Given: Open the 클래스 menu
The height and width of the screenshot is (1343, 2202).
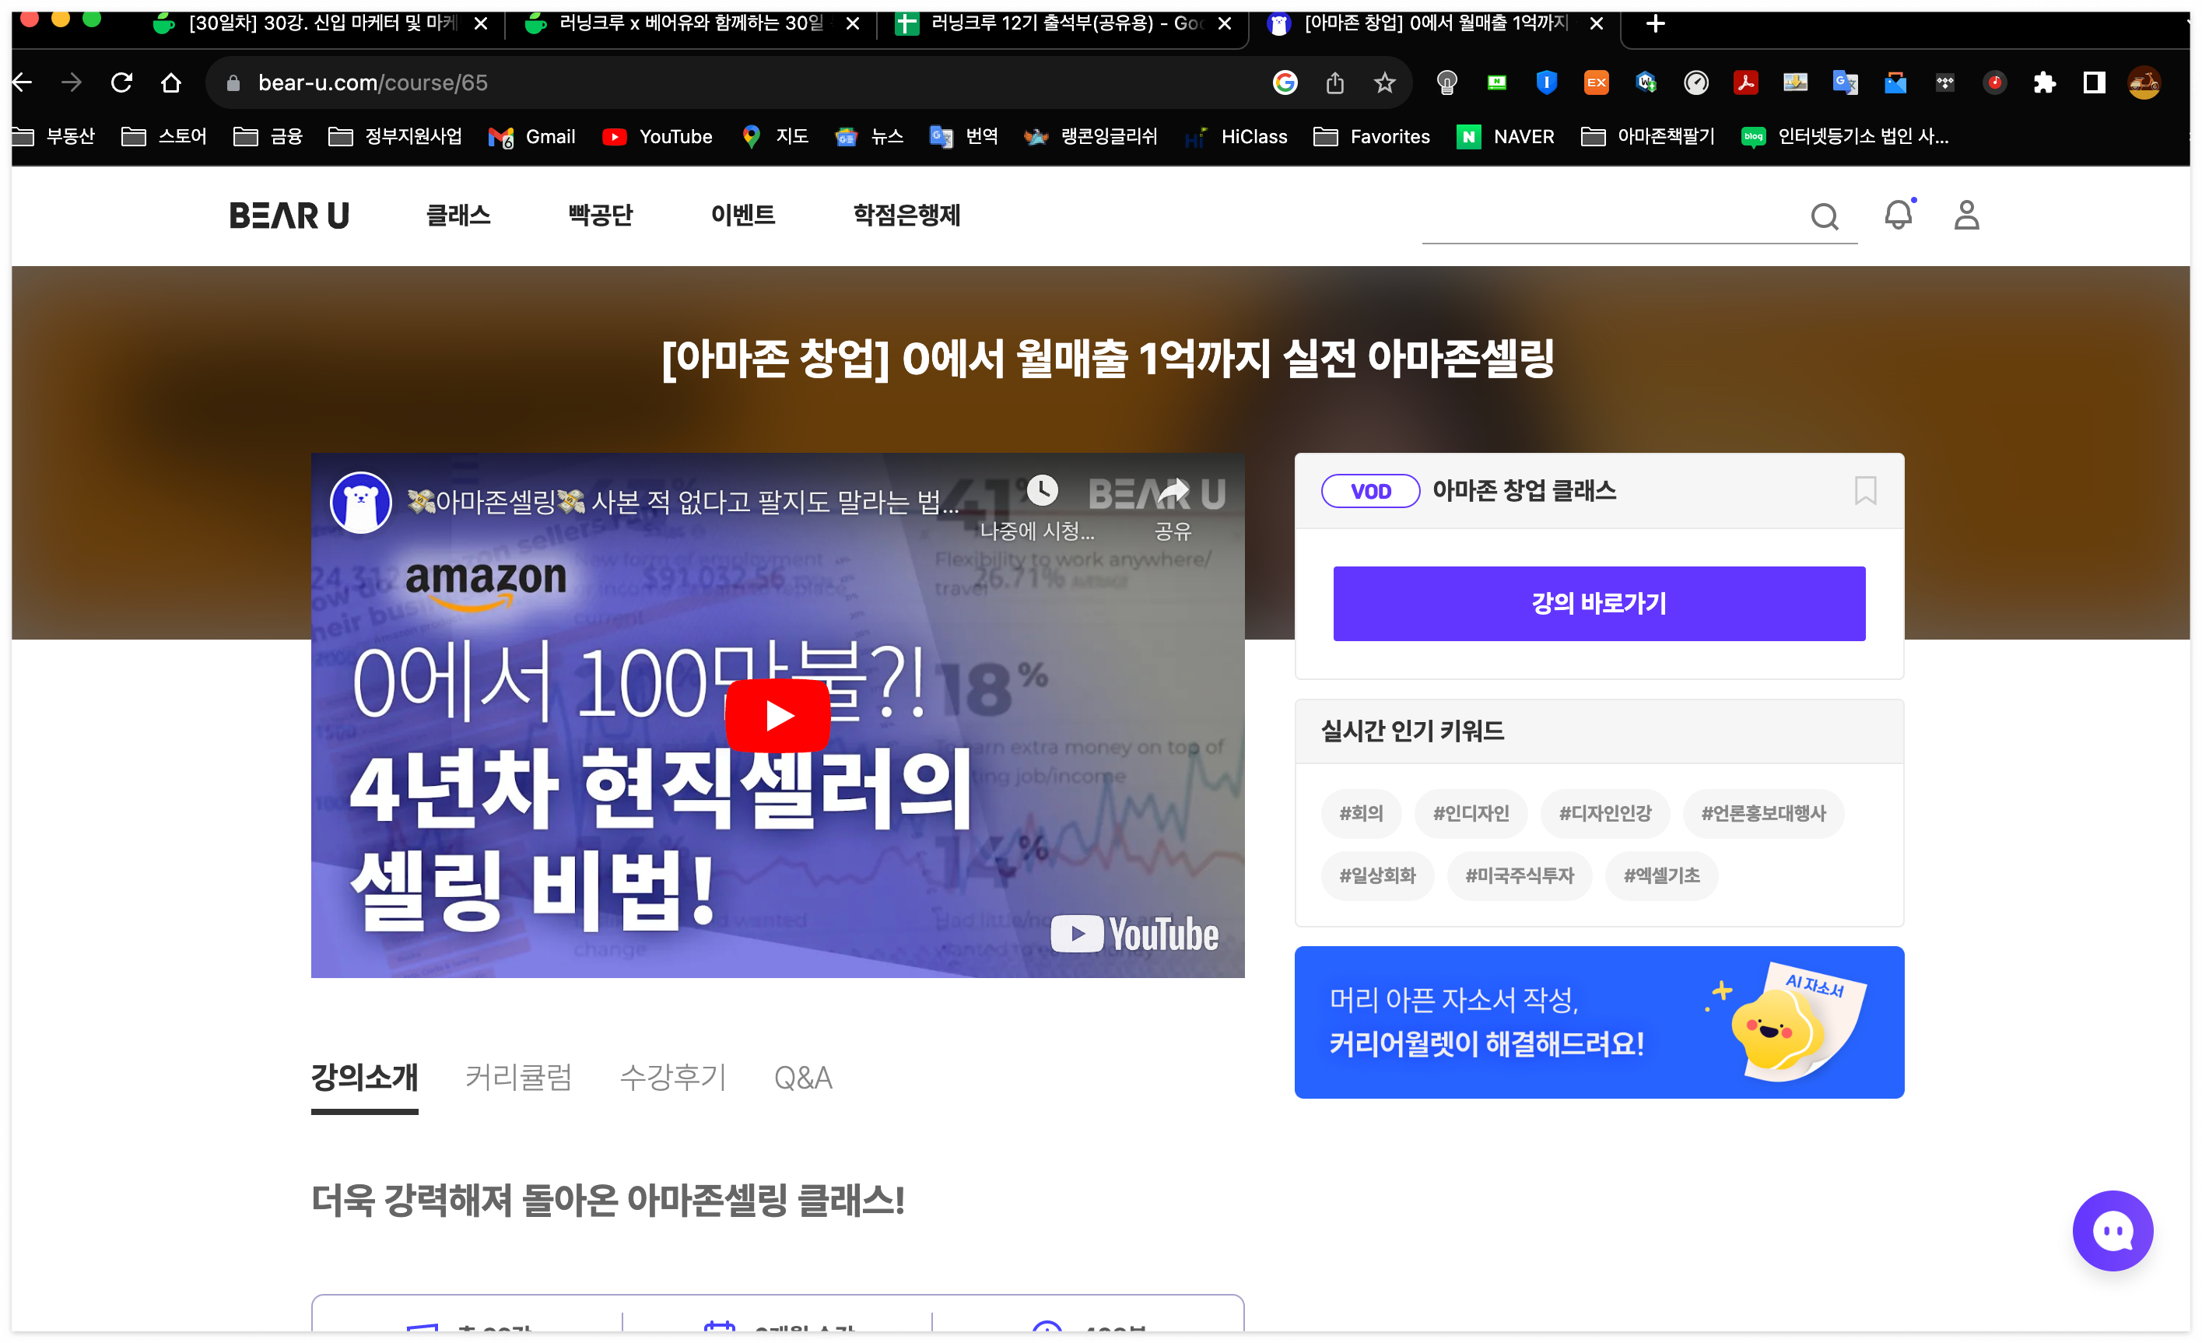Looking at the screenshot, I should click(x=458, y=216).
